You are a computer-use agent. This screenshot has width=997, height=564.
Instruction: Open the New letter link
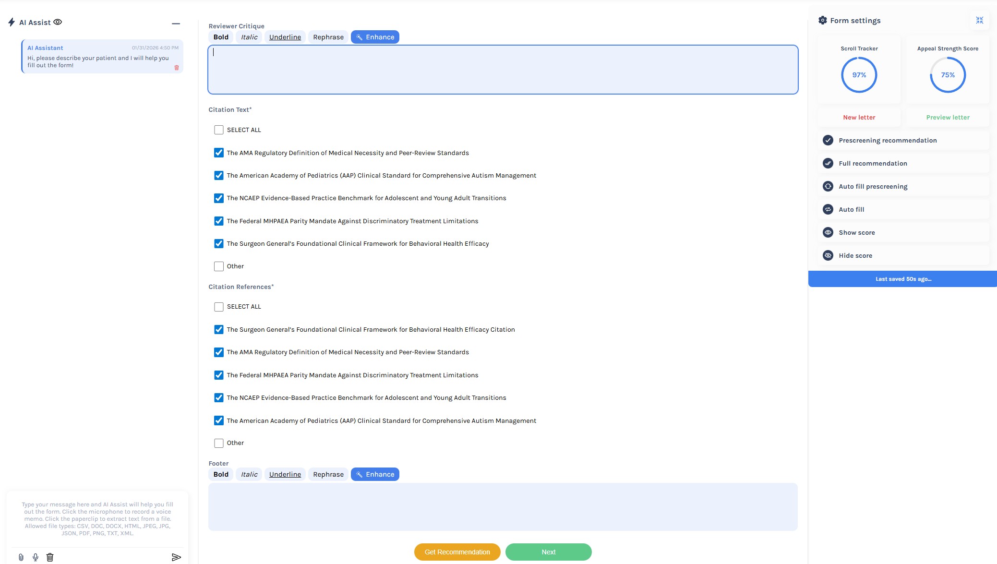(859, 117)
